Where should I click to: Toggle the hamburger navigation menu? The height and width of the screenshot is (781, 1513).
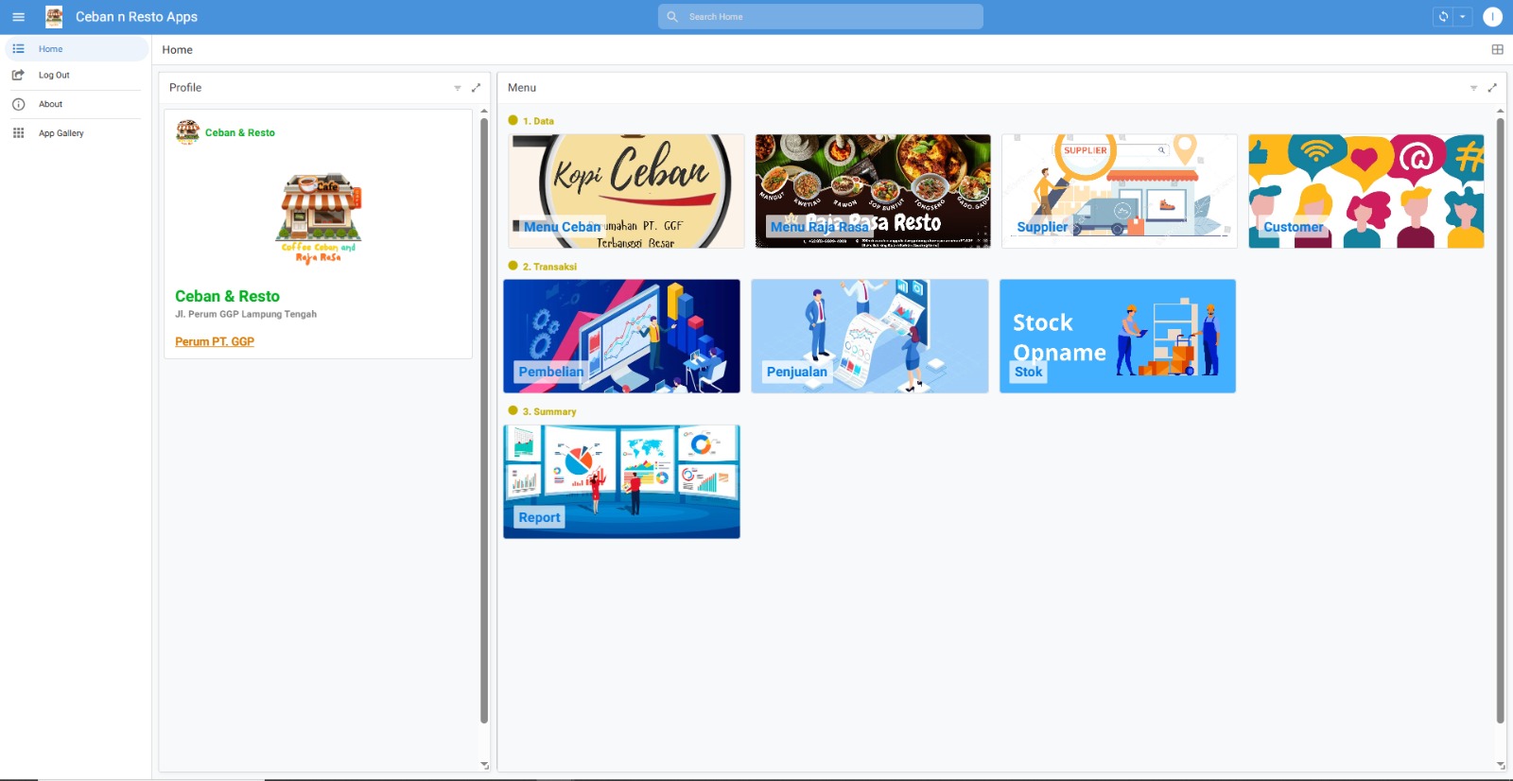(18, 17)
